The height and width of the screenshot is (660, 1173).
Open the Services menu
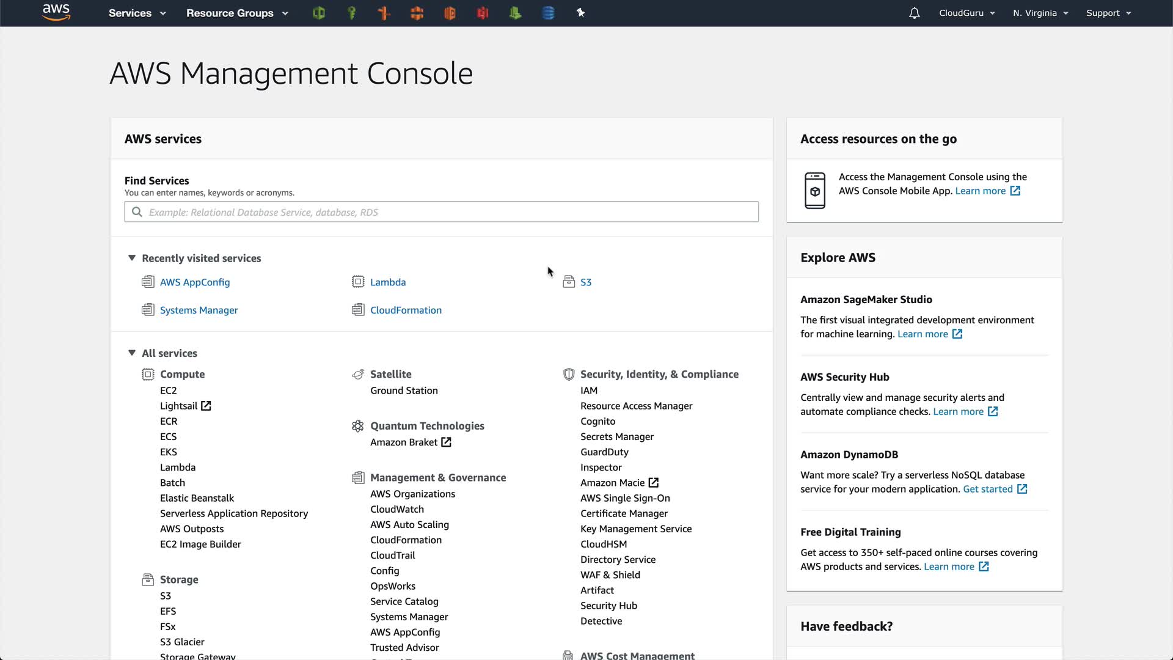[x=137, y=13]
